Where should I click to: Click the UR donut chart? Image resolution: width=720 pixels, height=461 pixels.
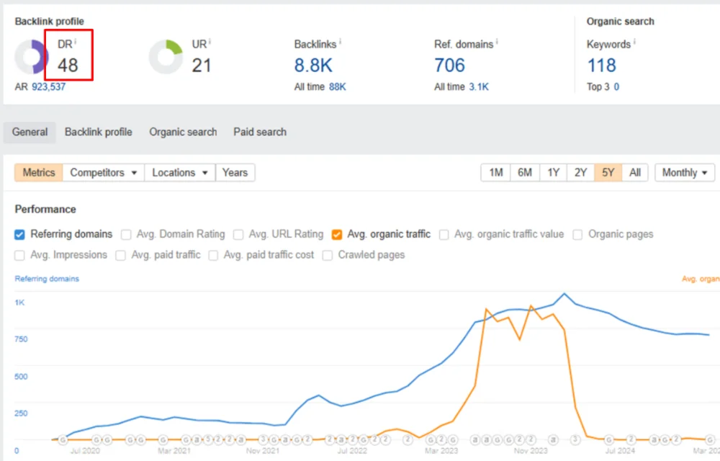167,55
